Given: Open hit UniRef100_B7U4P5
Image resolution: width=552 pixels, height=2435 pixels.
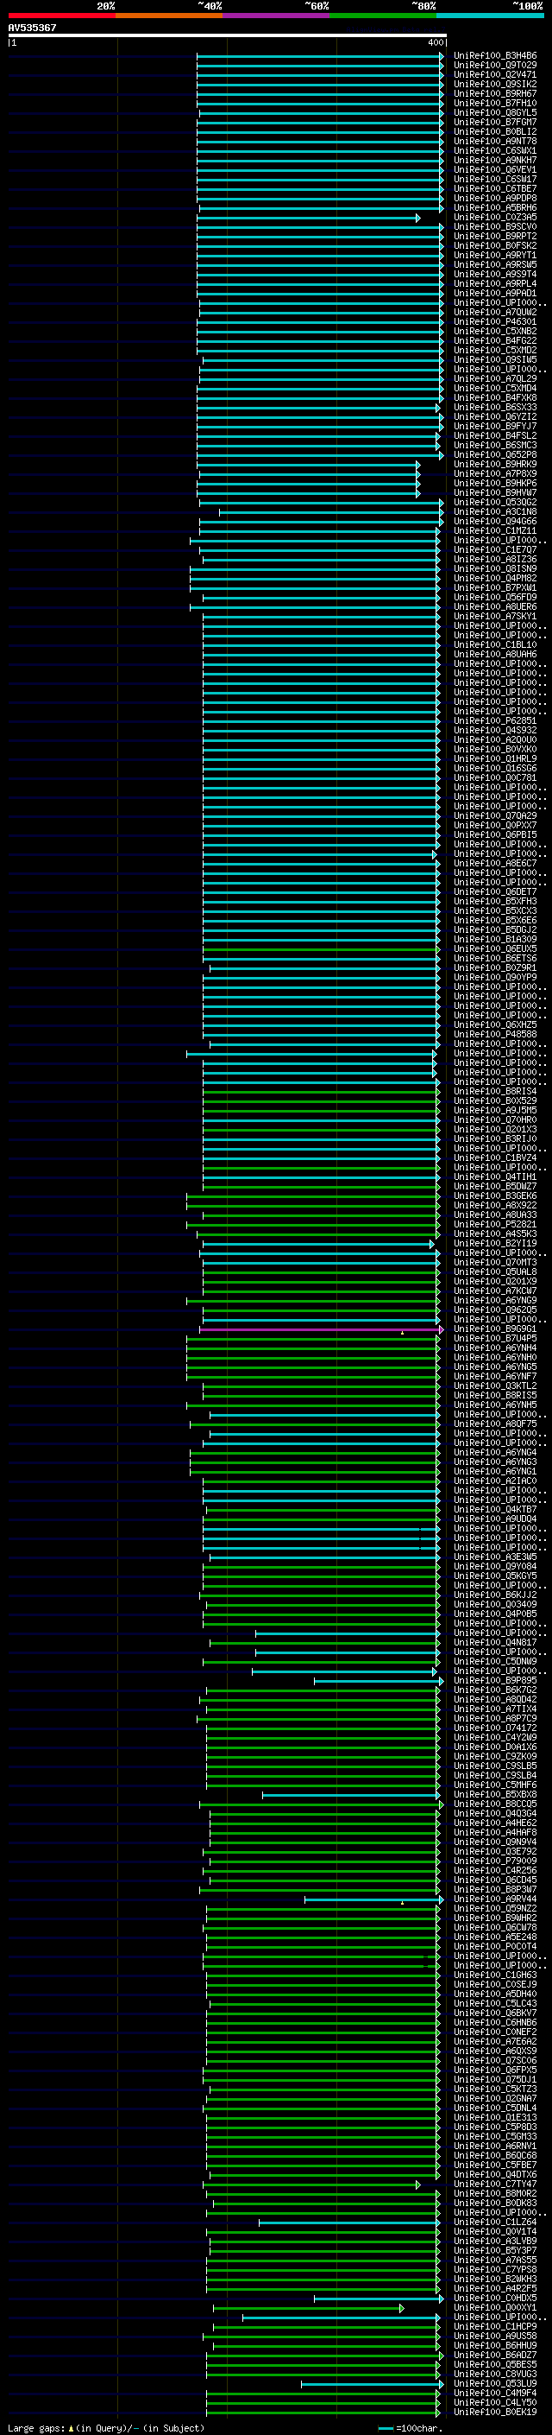Looking at the screenshot, I should coord(495,1337).
